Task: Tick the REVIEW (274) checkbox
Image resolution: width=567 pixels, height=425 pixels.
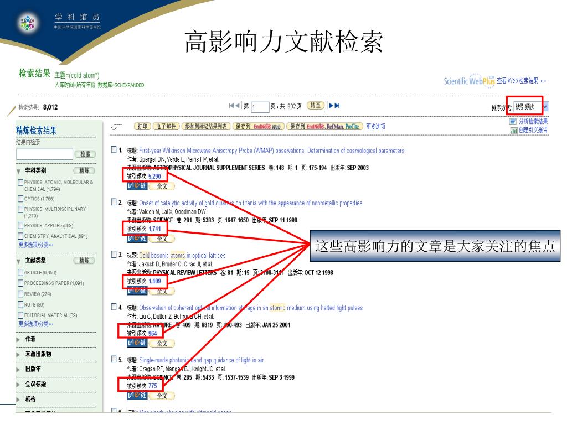Action: (x=20, y=294)
